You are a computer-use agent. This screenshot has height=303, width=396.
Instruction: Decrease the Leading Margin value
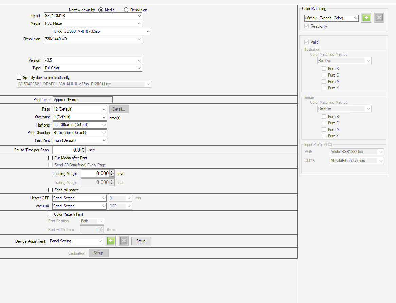click(112, 175)
